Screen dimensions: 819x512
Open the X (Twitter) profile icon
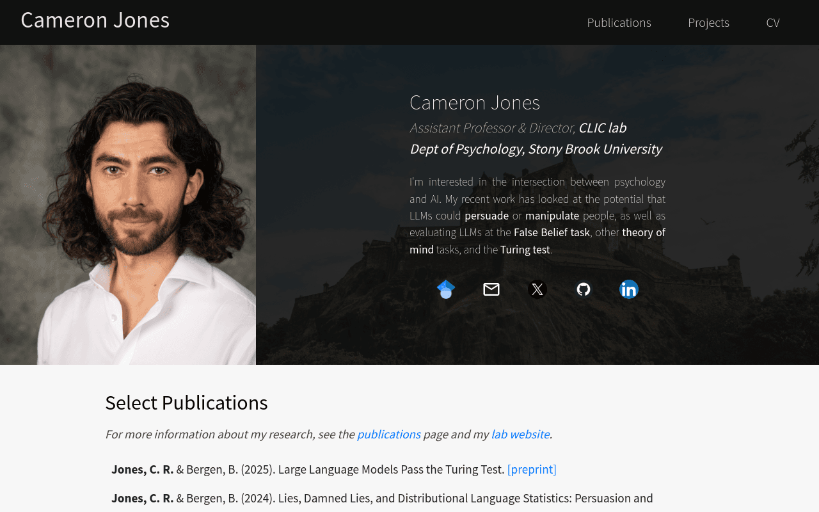tap(537, 289)
